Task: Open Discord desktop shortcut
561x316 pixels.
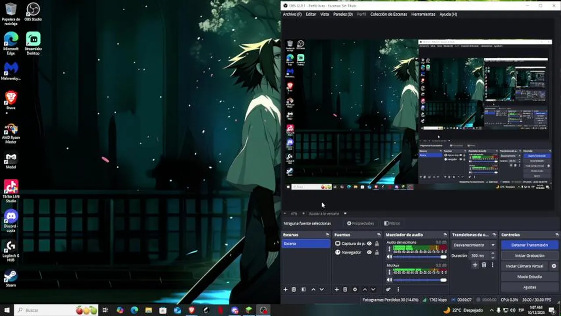Action: point(11,220)
